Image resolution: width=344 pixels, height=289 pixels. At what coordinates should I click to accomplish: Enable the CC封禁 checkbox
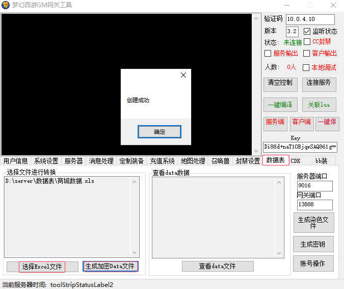[x=307, y=42]
